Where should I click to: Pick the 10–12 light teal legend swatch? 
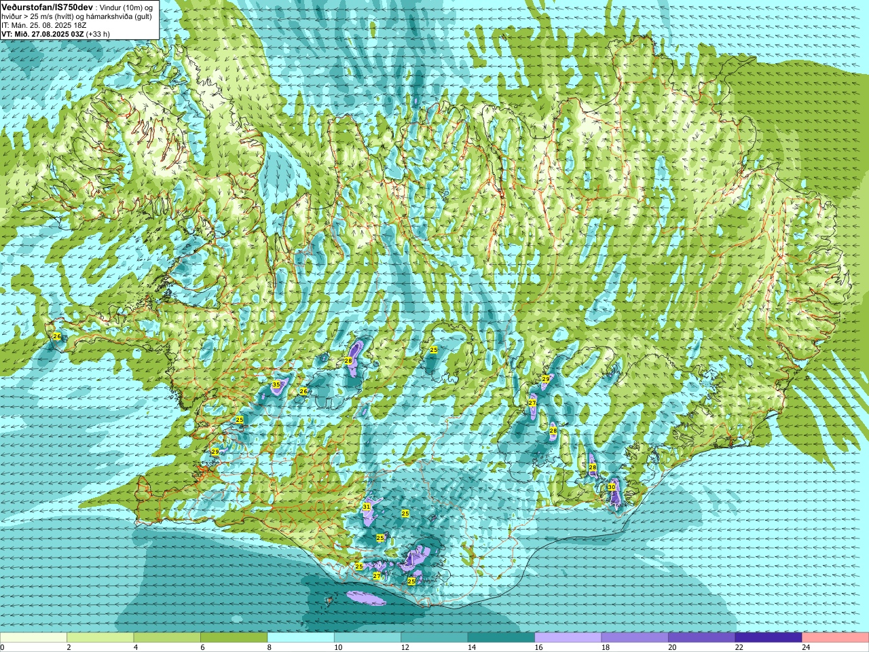coord(367,638)
